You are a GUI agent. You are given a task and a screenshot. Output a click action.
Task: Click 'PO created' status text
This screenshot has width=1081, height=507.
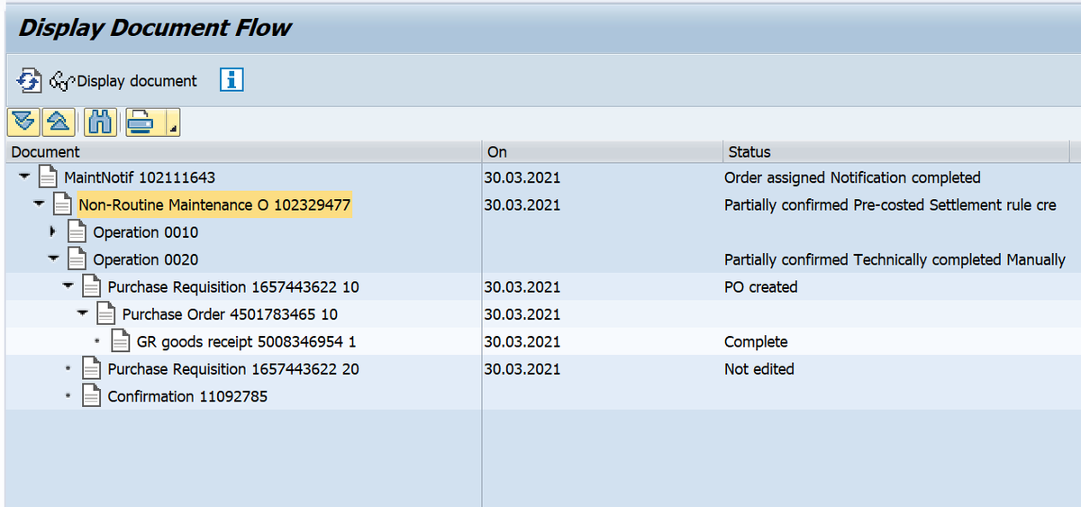(x=761, y=287)
